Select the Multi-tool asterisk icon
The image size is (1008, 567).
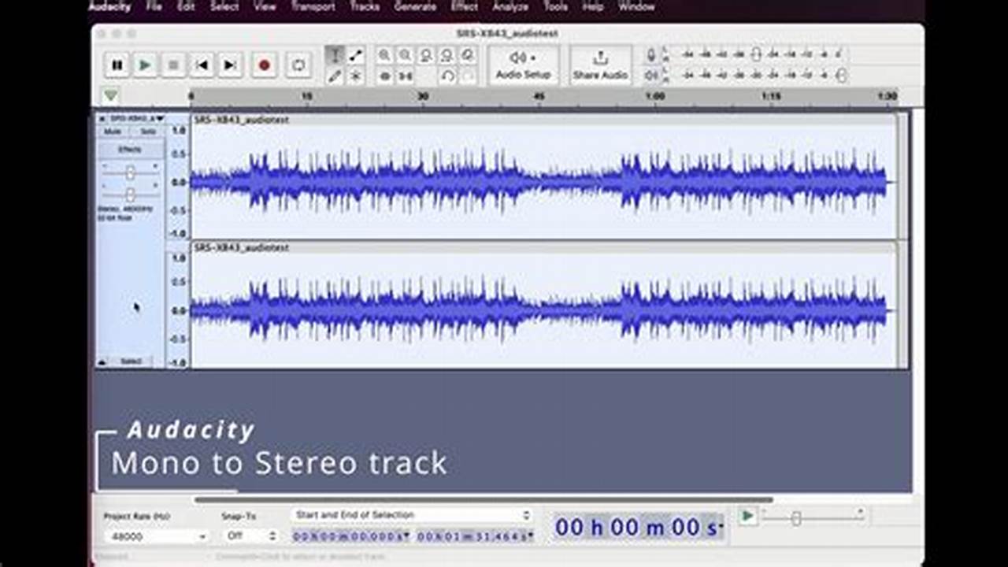(x=356, y=76)
